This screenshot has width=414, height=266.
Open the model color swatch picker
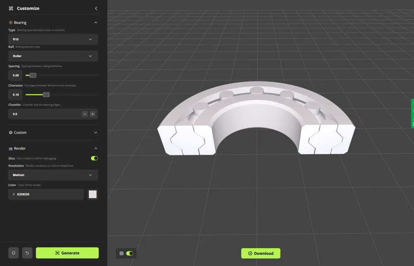point(93,194)
